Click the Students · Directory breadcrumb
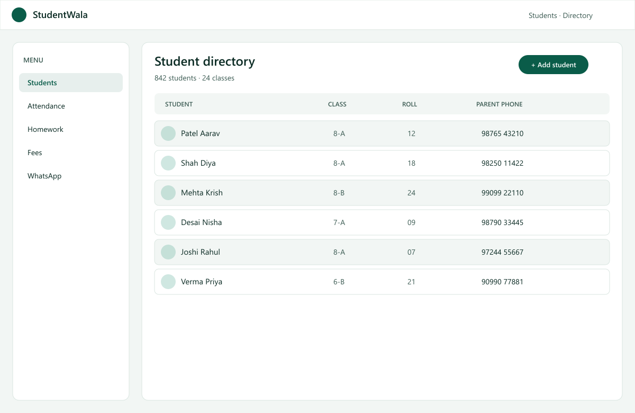635x413 pixels. click(560, 15)
